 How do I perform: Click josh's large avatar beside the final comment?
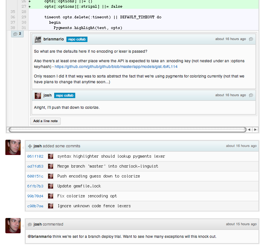point(13,226)
